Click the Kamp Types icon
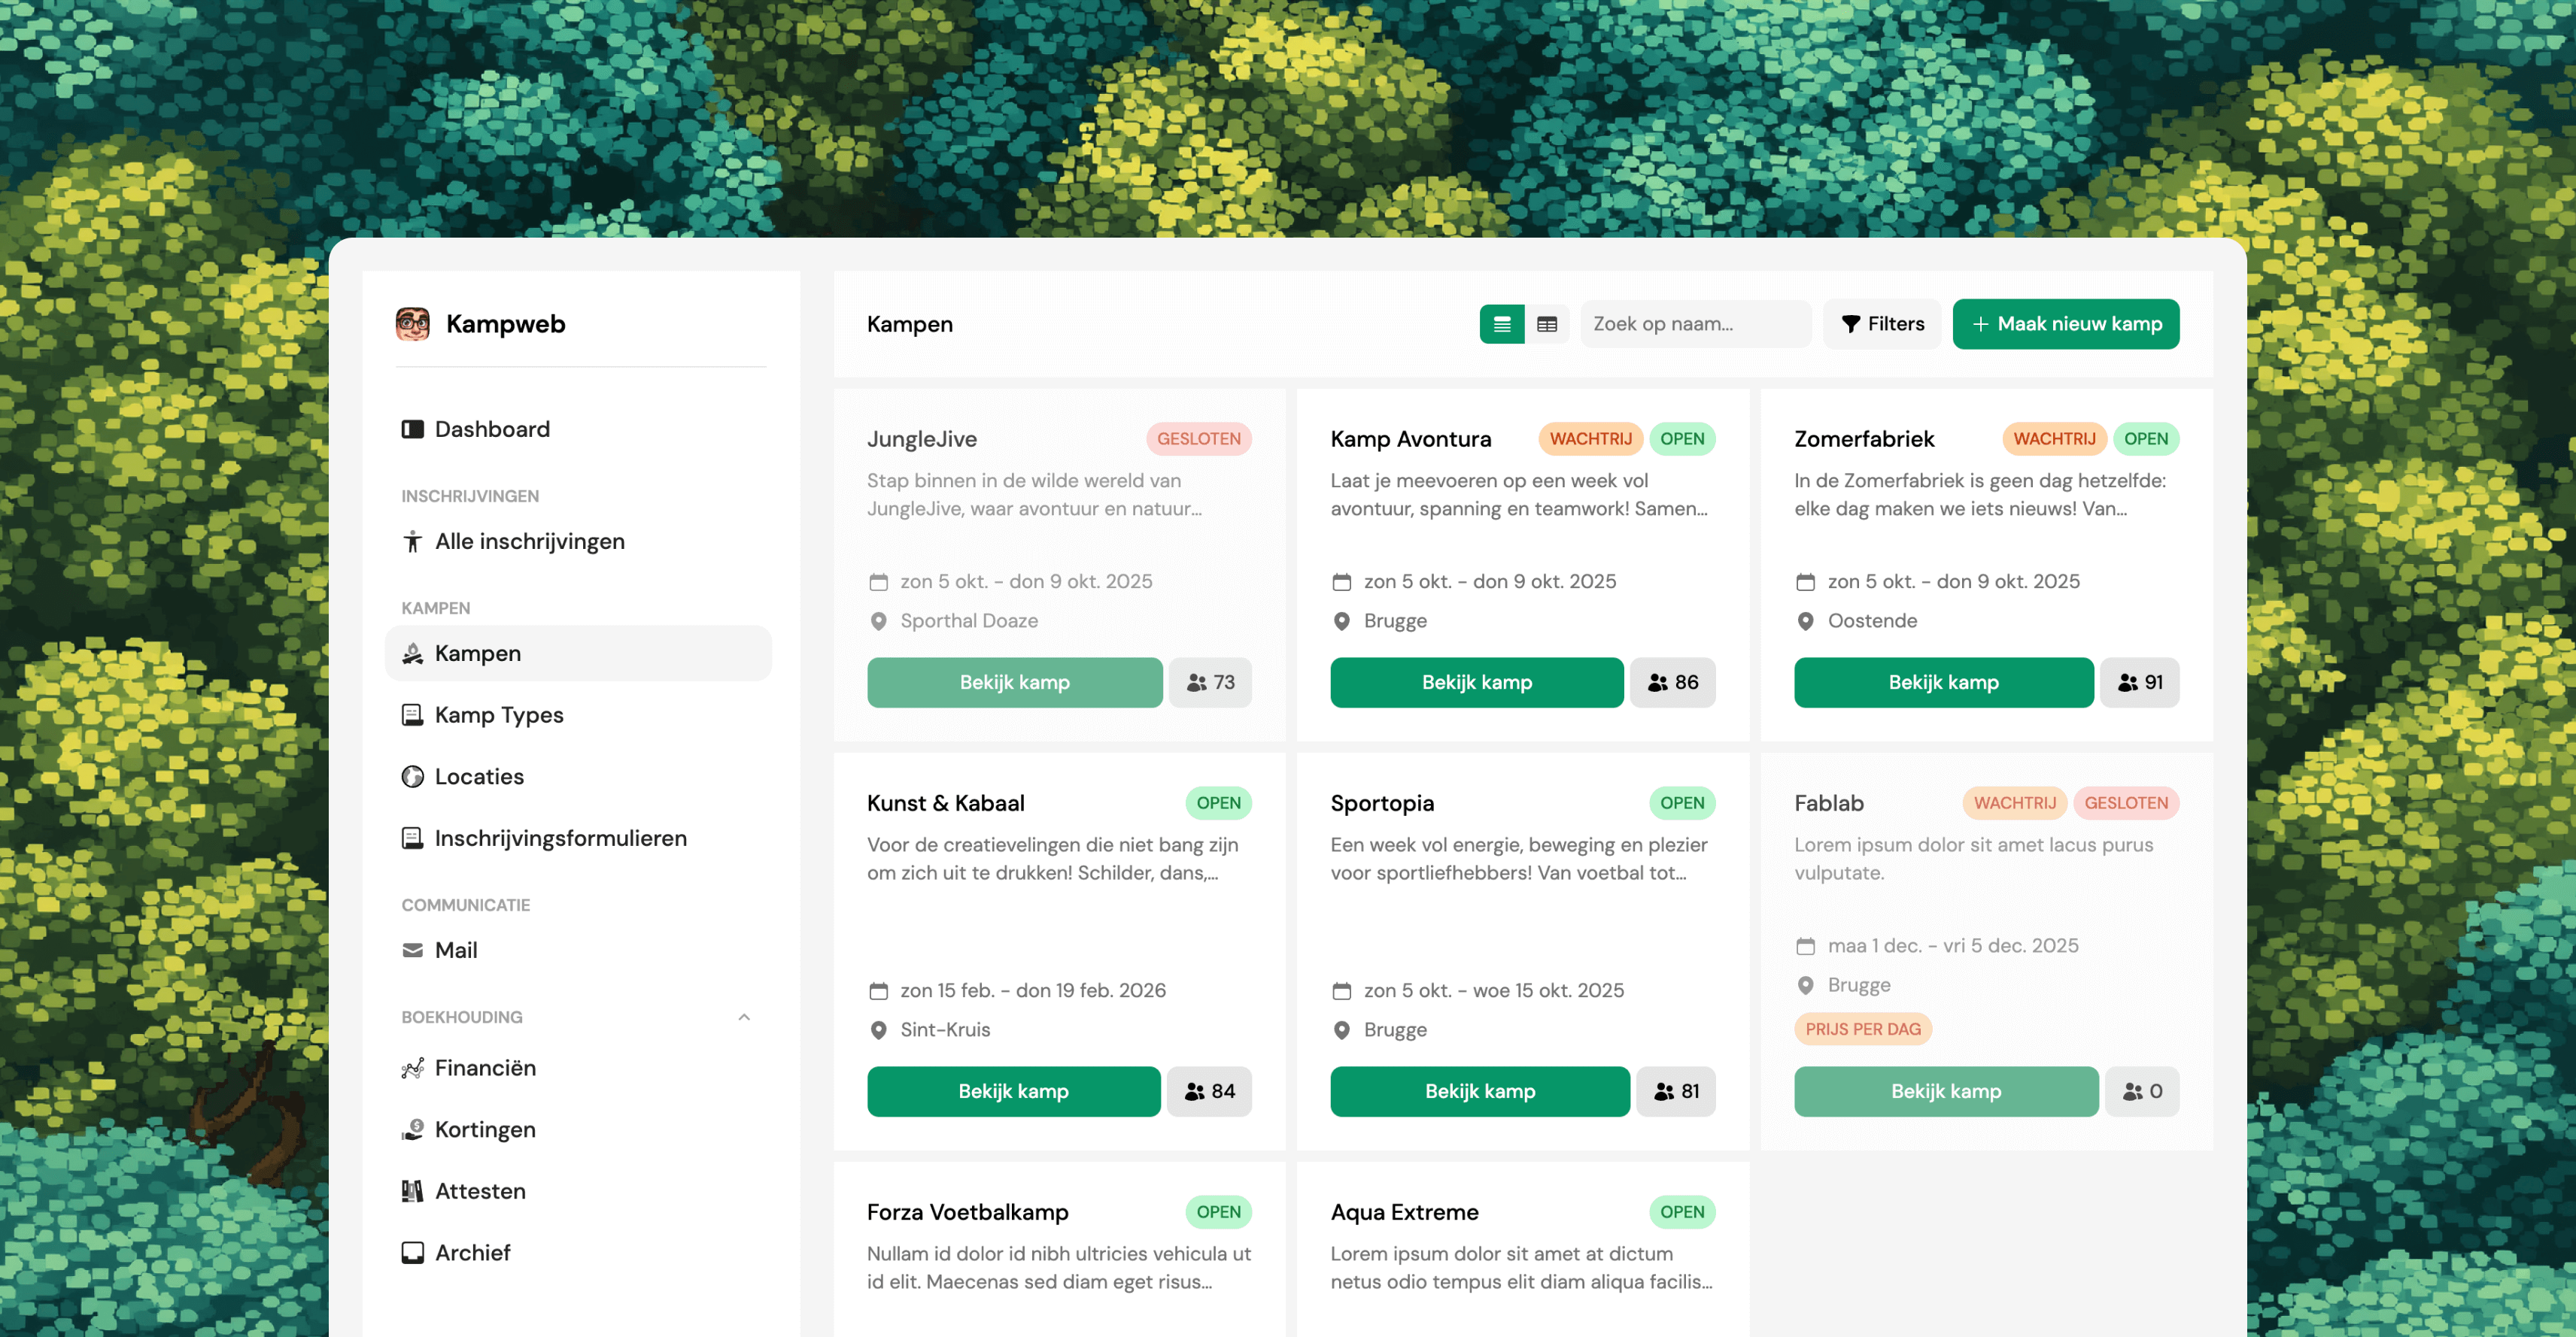The height and width of the screenshot is (1337, 2576). pyautogui.click(x=412, y=715)
